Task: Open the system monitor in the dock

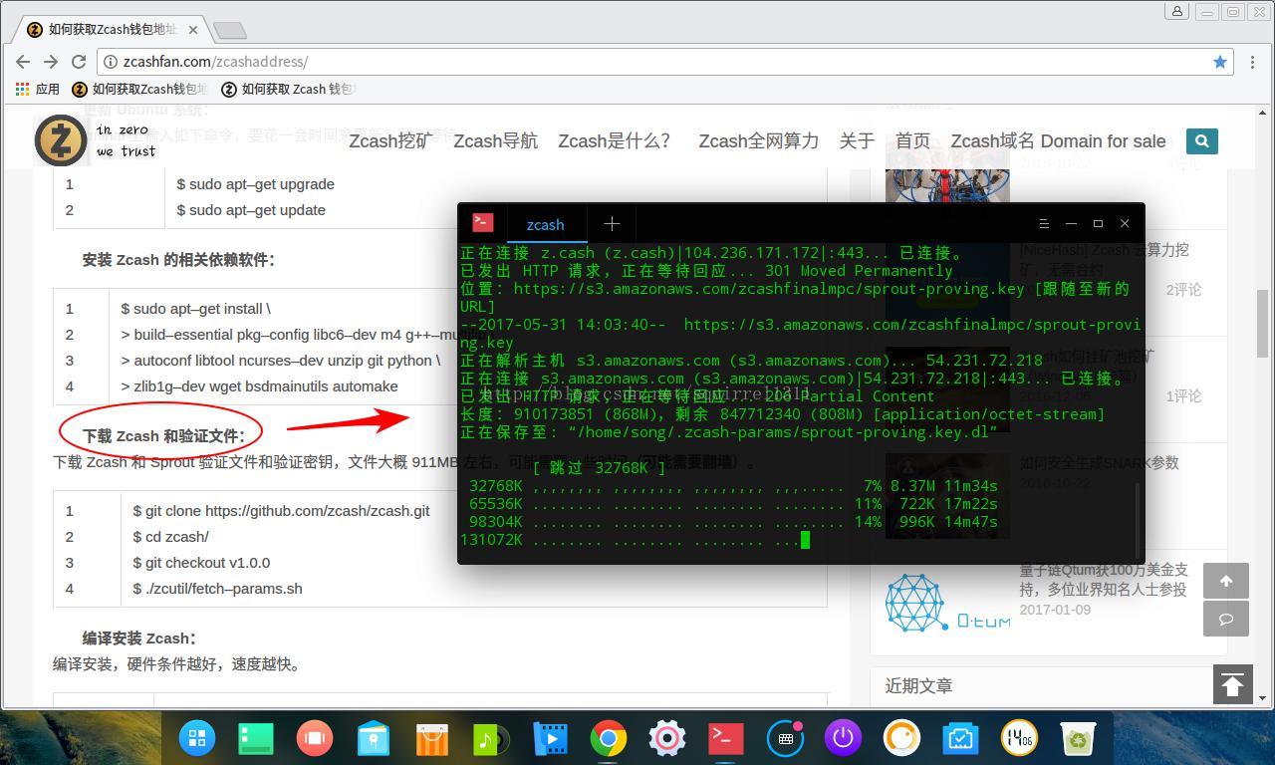Action: (x=901, y=738)
